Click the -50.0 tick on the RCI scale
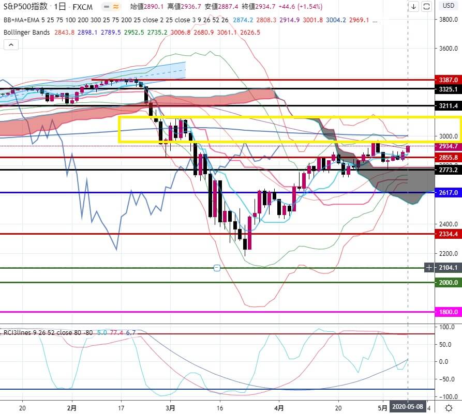Screen dimensions: 462x414 click(x=446, y=379)
